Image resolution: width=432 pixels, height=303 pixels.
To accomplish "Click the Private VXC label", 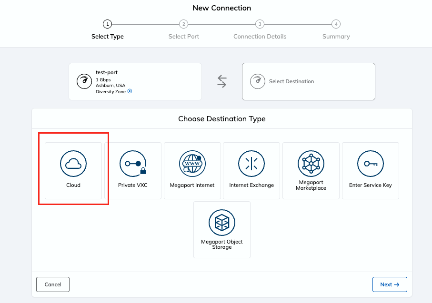I will [133, 185].
